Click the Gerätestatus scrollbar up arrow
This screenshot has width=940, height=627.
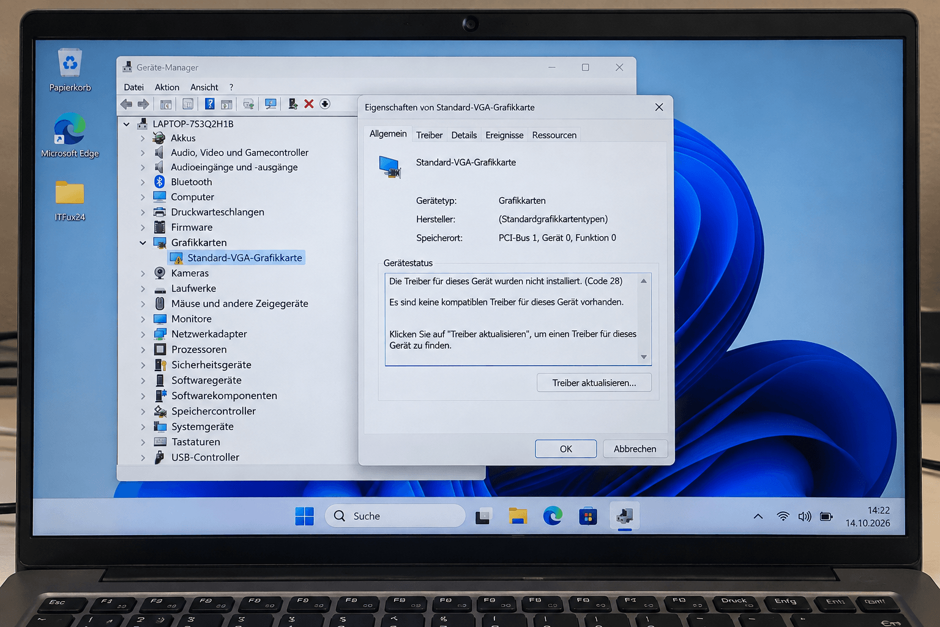pos(644,281)
